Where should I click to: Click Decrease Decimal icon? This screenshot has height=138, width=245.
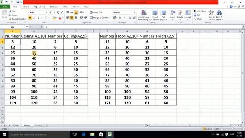(x=134, y=18)
